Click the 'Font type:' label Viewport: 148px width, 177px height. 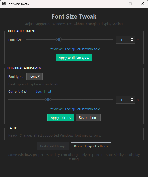click(16, 77)
